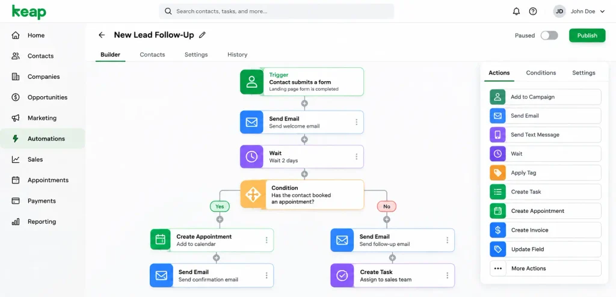Choose Send Email from Actions panel
The width and height of the screenshot is (616, 297).
click(x=545, y=116)
